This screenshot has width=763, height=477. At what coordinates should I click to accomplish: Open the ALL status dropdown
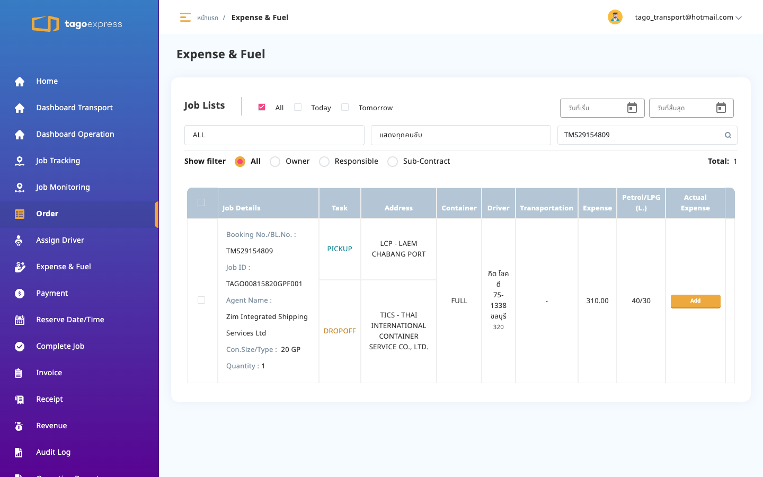[274, 135]
